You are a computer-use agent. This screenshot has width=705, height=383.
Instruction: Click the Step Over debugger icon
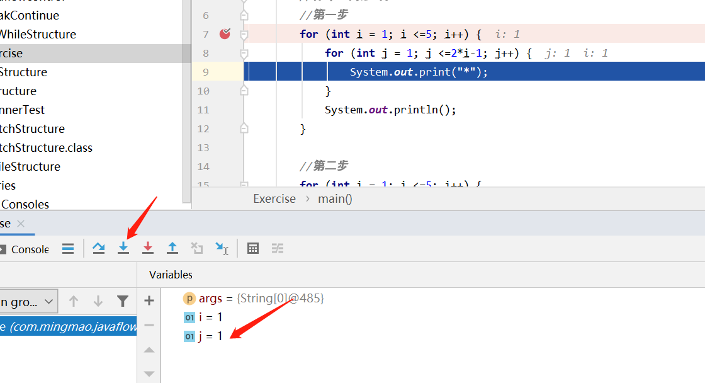coord(98,248)
